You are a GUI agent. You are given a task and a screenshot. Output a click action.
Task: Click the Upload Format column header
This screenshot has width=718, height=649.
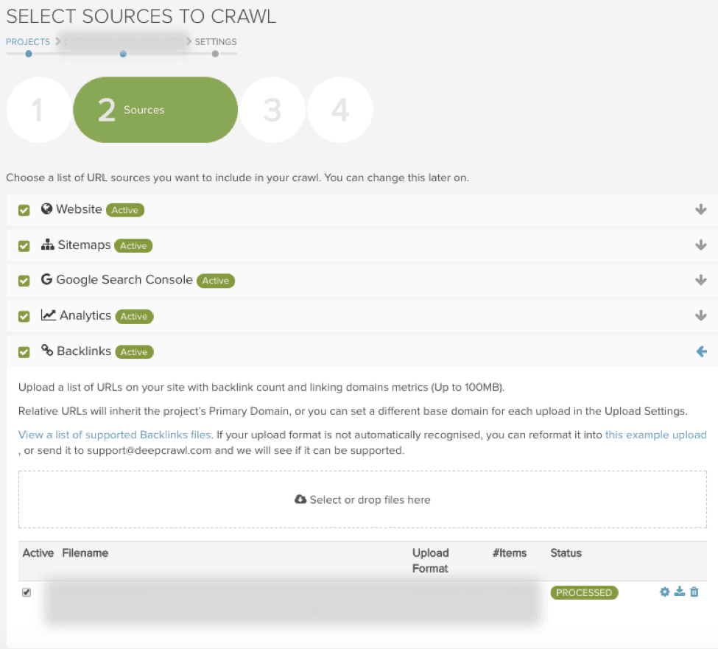tap(431, 561)
